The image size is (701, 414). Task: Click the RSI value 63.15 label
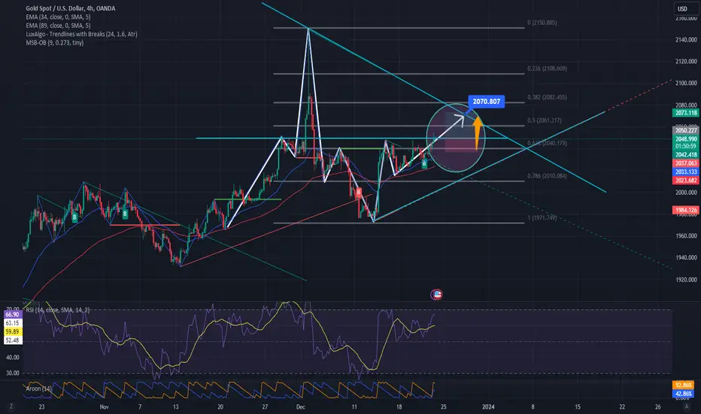(x=12, y=323)
